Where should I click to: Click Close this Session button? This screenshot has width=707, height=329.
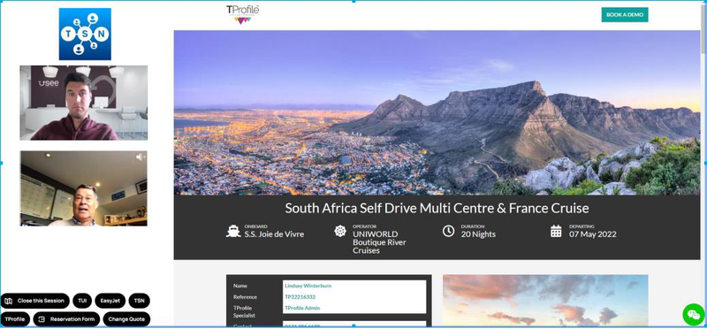click(35, 301)
